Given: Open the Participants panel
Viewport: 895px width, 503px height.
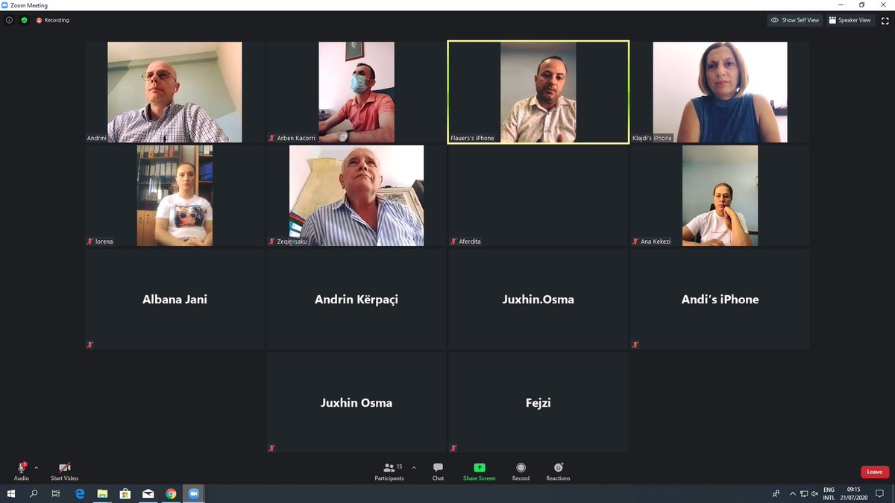Looking at the screenshot, I should click(389, 471).
